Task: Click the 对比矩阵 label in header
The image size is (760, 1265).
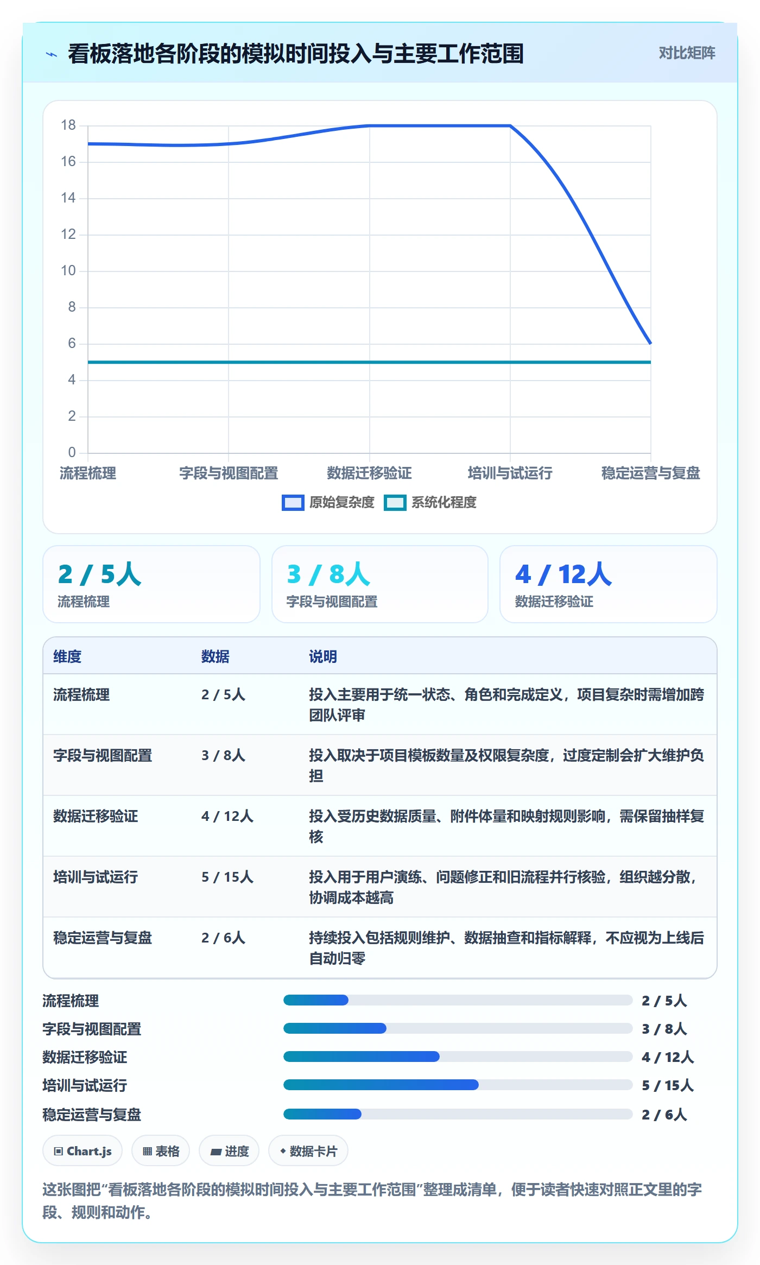Action: [x=687, y=53]
